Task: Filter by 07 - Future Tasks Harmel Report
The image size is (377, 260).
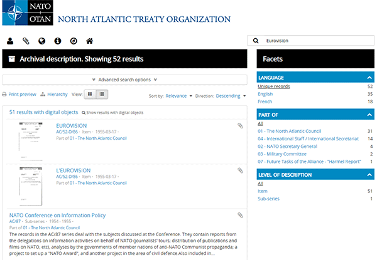Action: (x=309, y=162)
